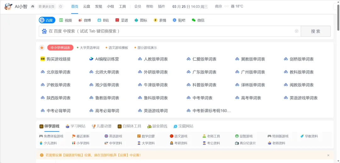
Task: Click the orange star bookmarks icon
Action: pos(42,48)
